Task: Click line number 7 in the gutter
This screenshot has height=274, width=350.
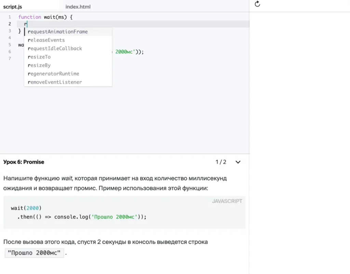Action: (x=10, y=59)
